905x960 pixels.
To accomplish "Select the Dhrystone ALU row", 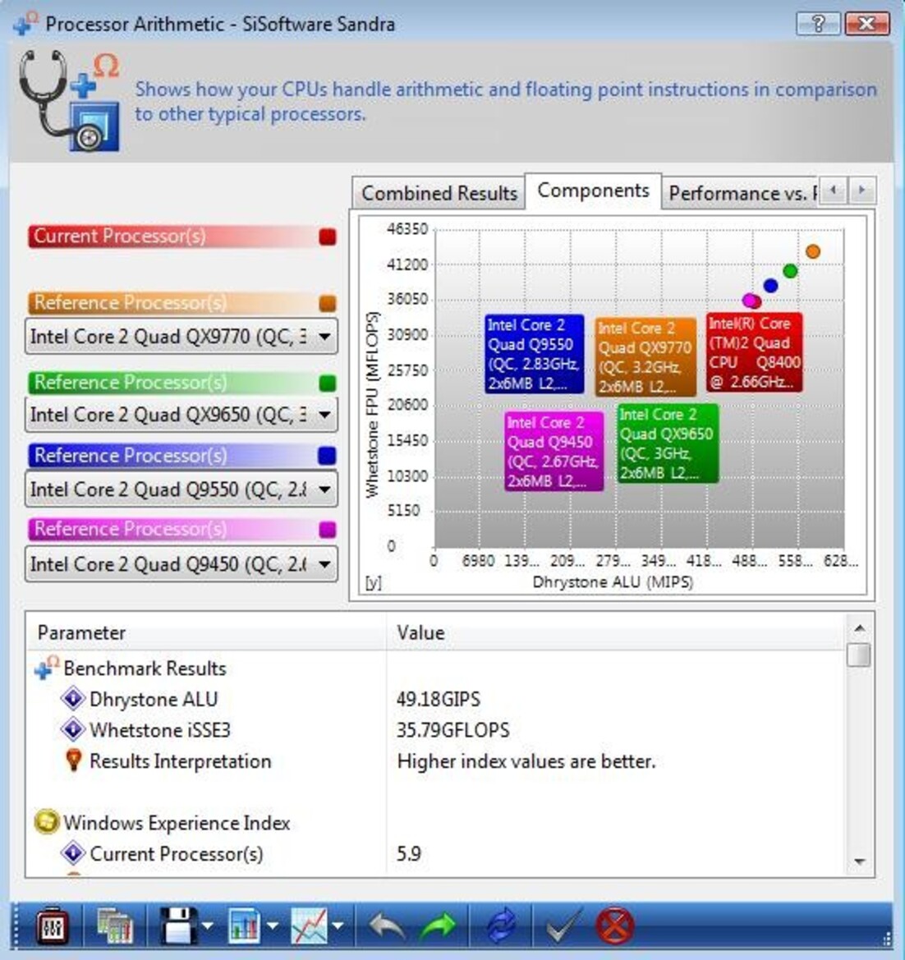I will 436,699.
